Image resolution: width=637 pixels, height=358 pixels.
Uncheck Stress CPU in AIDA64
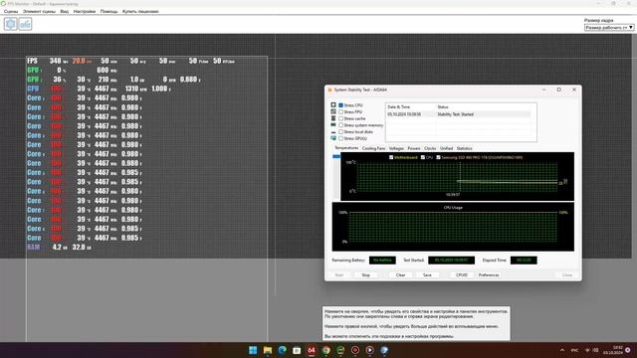point(340,105)
